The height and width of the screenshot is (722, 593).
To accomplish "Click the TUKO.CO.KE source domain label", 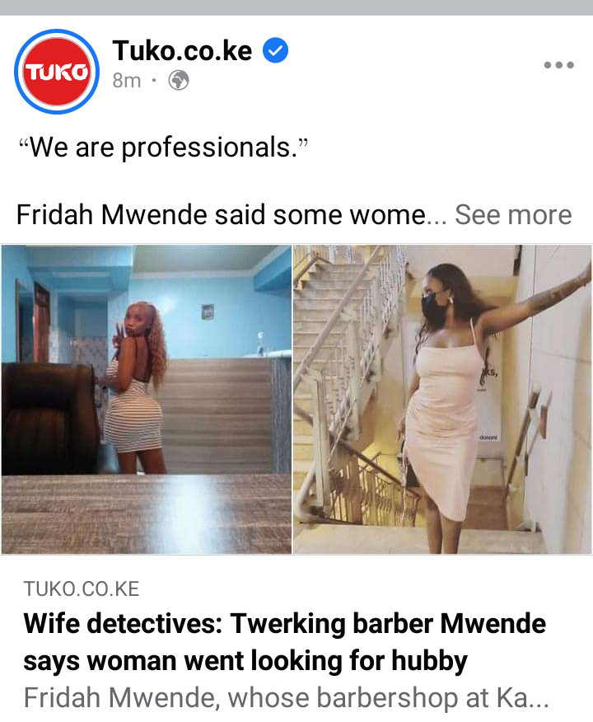I will coord(82,589).
